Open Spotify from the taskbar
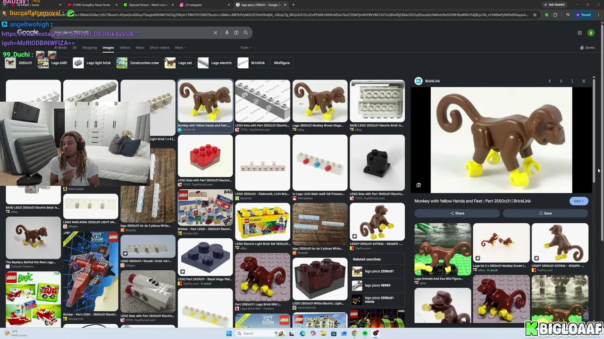This screenshot has width=604, height=339. point(365,333)
